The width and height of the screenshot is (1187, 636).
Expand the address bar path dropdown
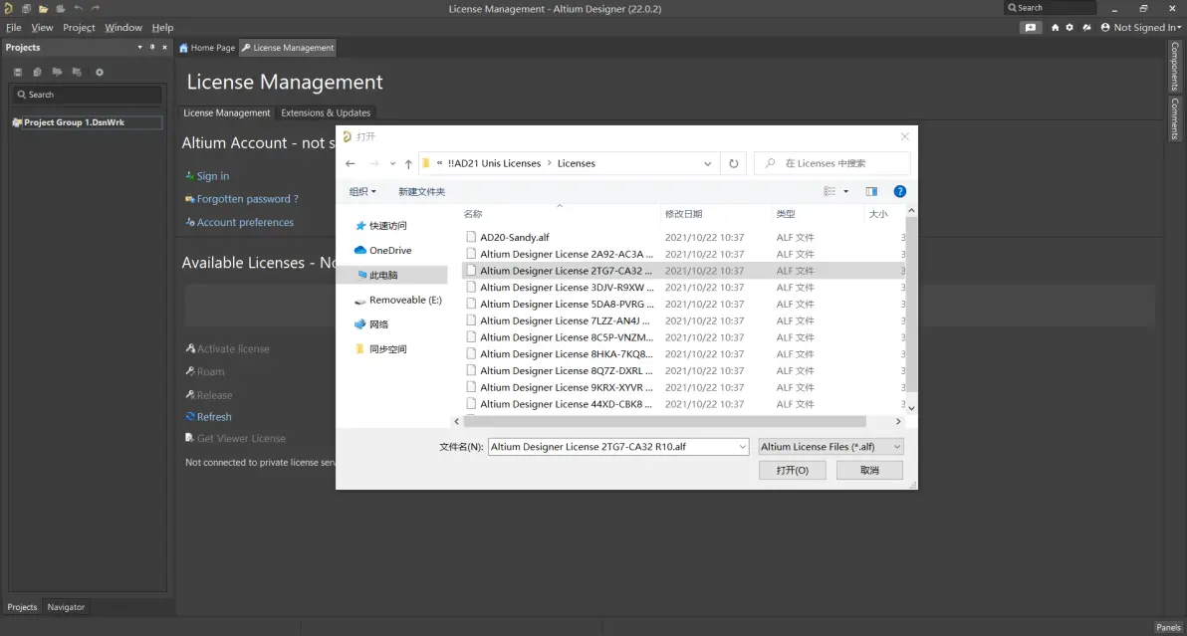point(707,163)
